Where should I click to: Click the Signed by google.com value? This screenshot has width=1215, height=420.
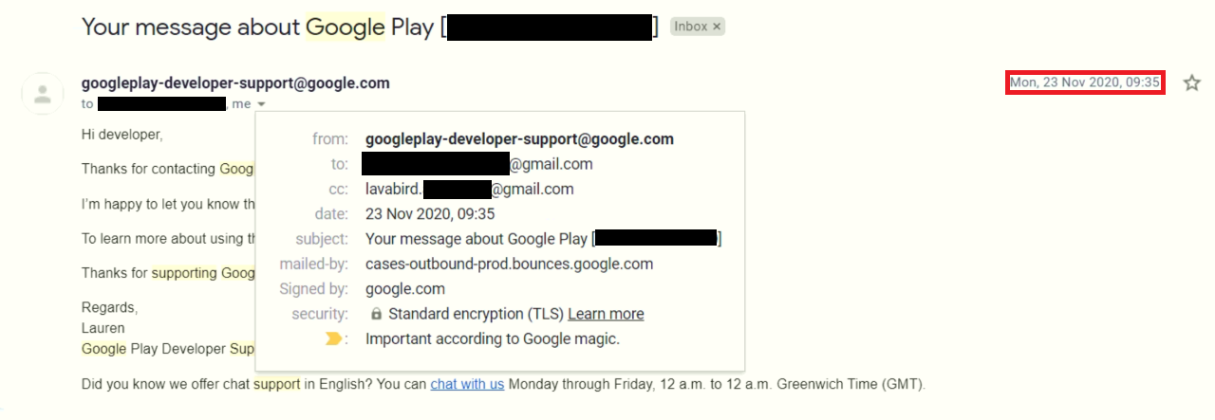click(x=404, y=289)
